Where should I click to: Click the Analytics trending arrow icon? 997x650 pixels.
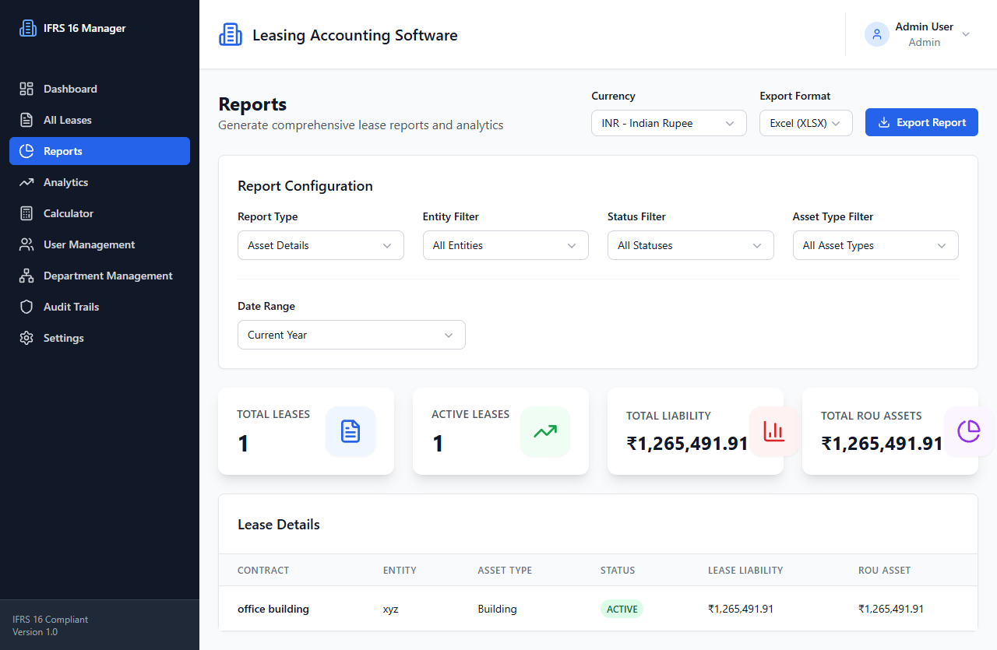click(x=26, y=182)
